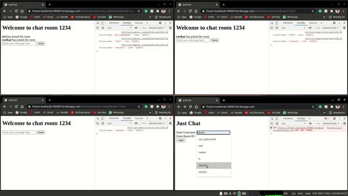Expand the 'test' log object in top-right console
Viewport: 348px width, 196px height.
pos(274,35)
